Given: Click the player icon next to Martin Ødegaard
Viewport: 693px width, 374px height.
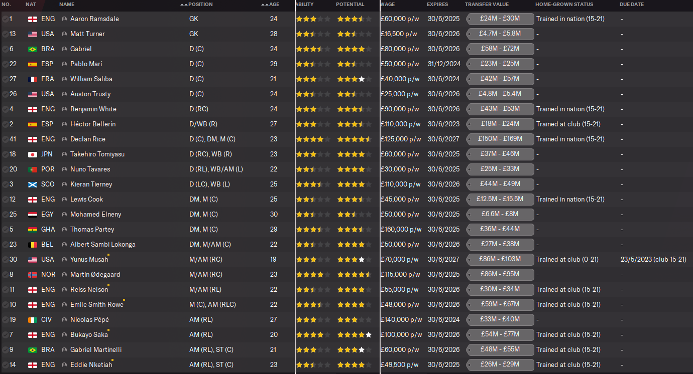Looking at the screenshot, I should tap(64, 275).
